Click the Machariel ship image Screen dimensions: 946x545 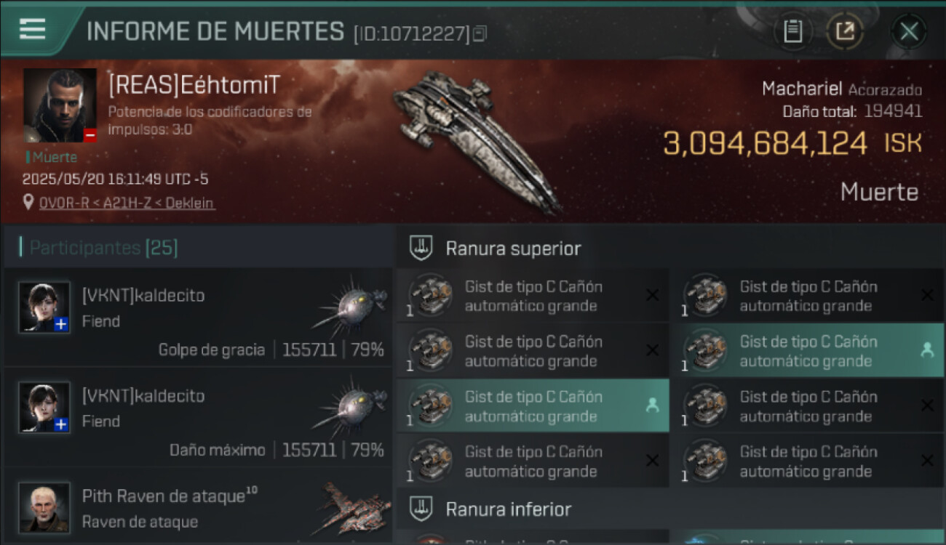tap(477, 140)
